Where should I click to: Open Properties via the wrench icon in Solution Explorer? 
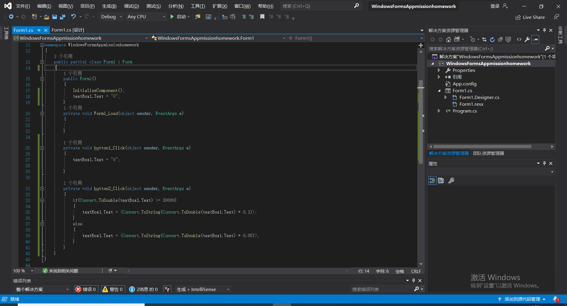[527, 39]
